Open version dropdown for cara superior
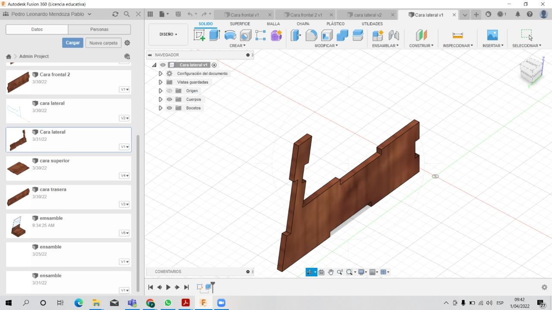This screenshot has width=552, height=310. pyautogui.click(x=124, y=176)
